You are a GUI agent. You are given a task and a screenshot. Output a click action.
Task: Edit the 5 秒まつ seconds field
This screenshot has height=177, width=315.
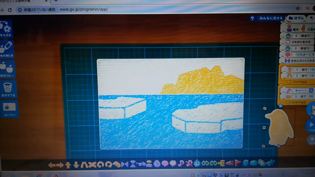296,36
